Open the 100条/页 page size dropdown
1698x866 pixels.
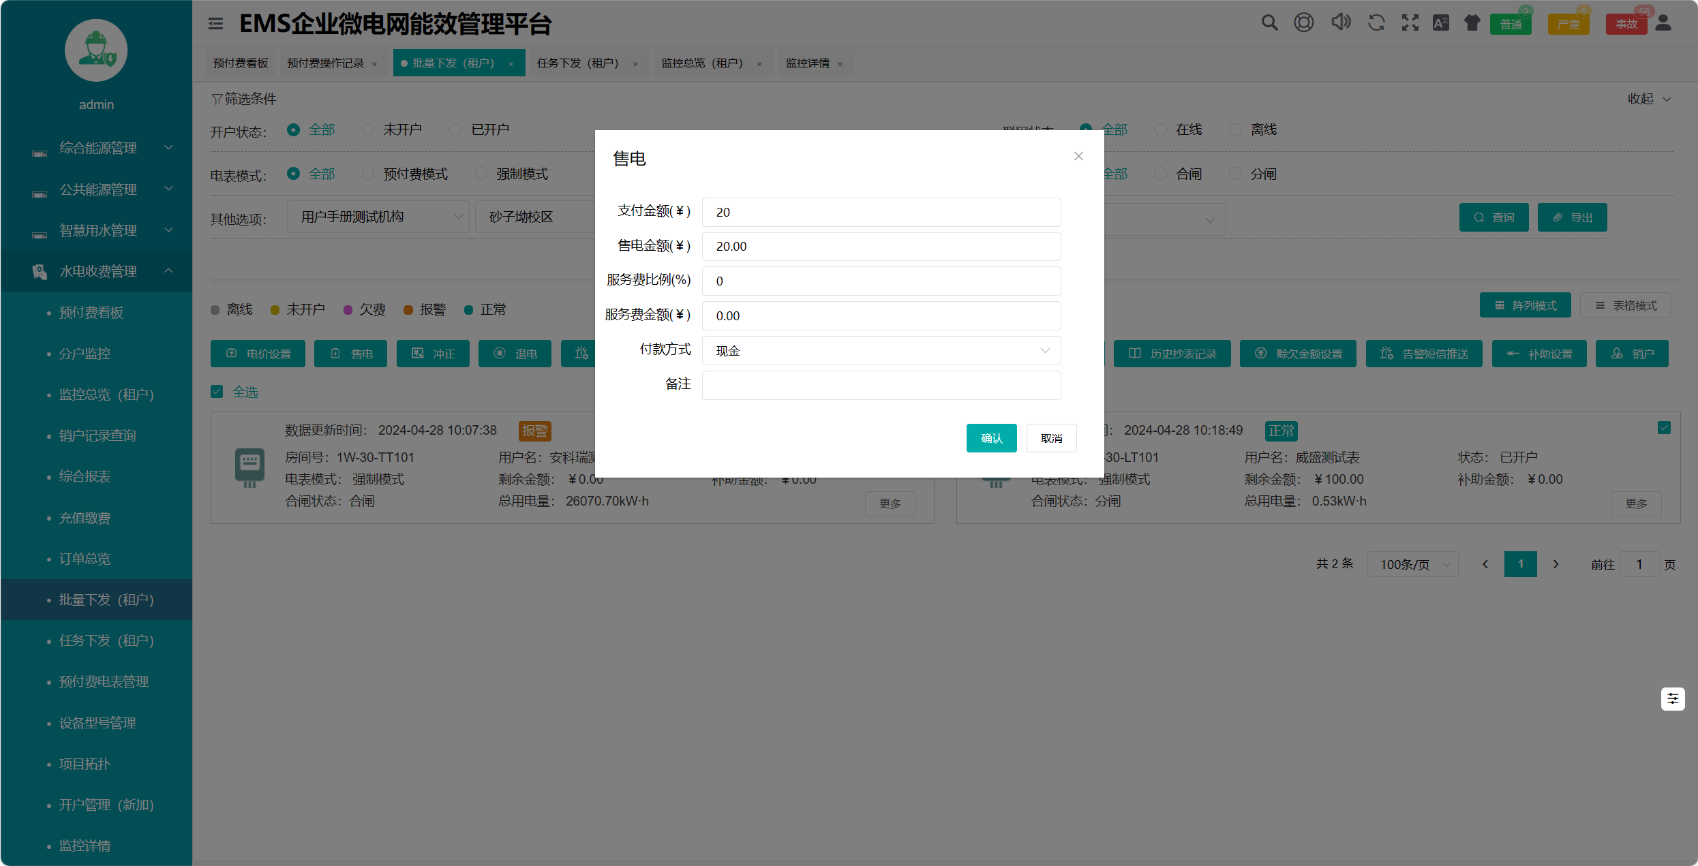point(1412,564)
